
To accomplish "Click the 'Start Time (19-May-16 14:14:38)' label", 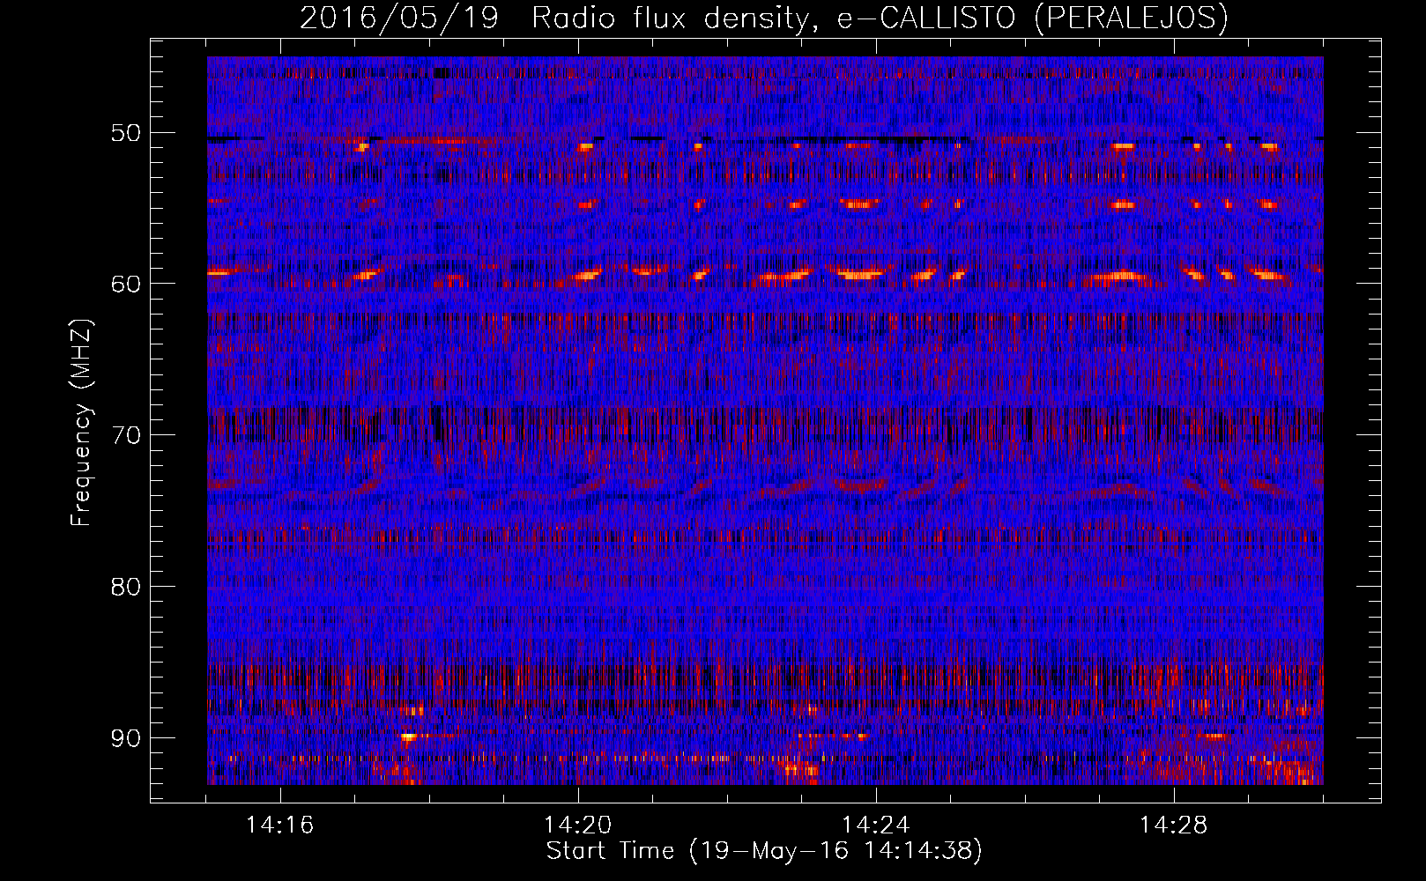I will (764, 851).
